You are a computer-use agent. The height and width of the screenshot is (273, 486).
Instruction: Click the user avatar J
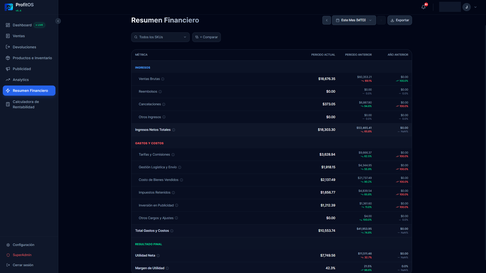pyautogui.click(x=466, y=7)
